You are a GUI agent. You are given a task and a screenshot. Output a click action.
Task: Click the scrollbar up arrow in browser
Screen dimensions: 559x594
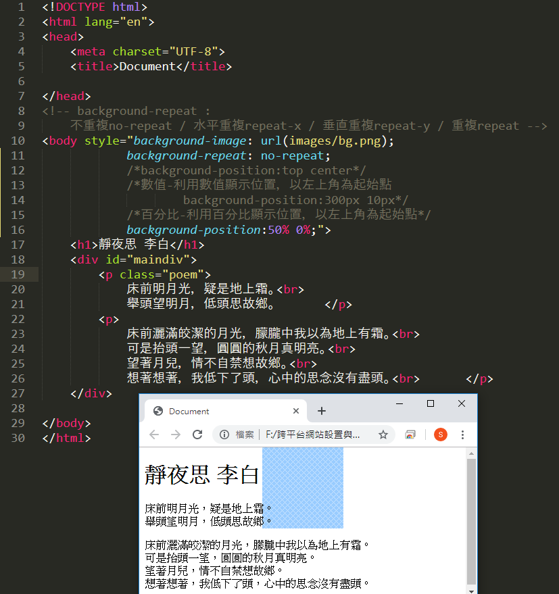pyautogui.click(x=471, y=453)
